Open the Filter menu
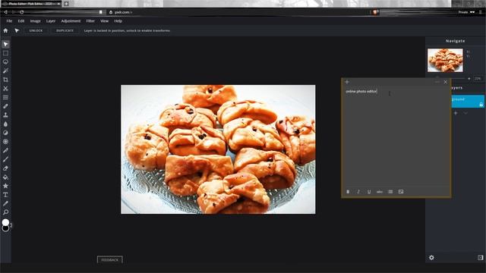486x273 pixels. (90, 21)
